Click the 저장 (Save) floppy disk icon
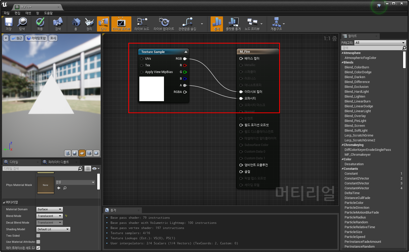The height and width of the screenshot is (252, 409). pyautogui.click(x=9, y=22)
